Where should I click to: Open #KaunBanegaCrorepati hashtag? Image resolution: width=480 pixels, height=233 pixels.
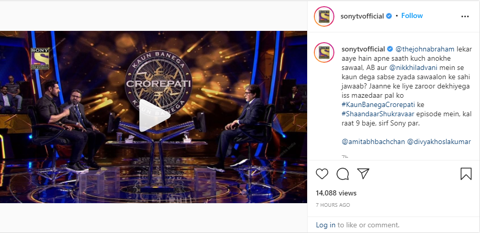coord(378,104)
